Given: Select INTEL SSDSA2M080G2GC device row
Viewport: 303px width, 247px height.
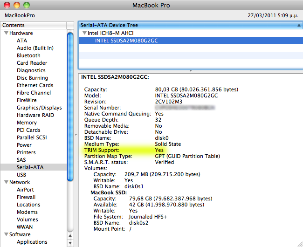Looking at the screenshot, I should 191,41.
